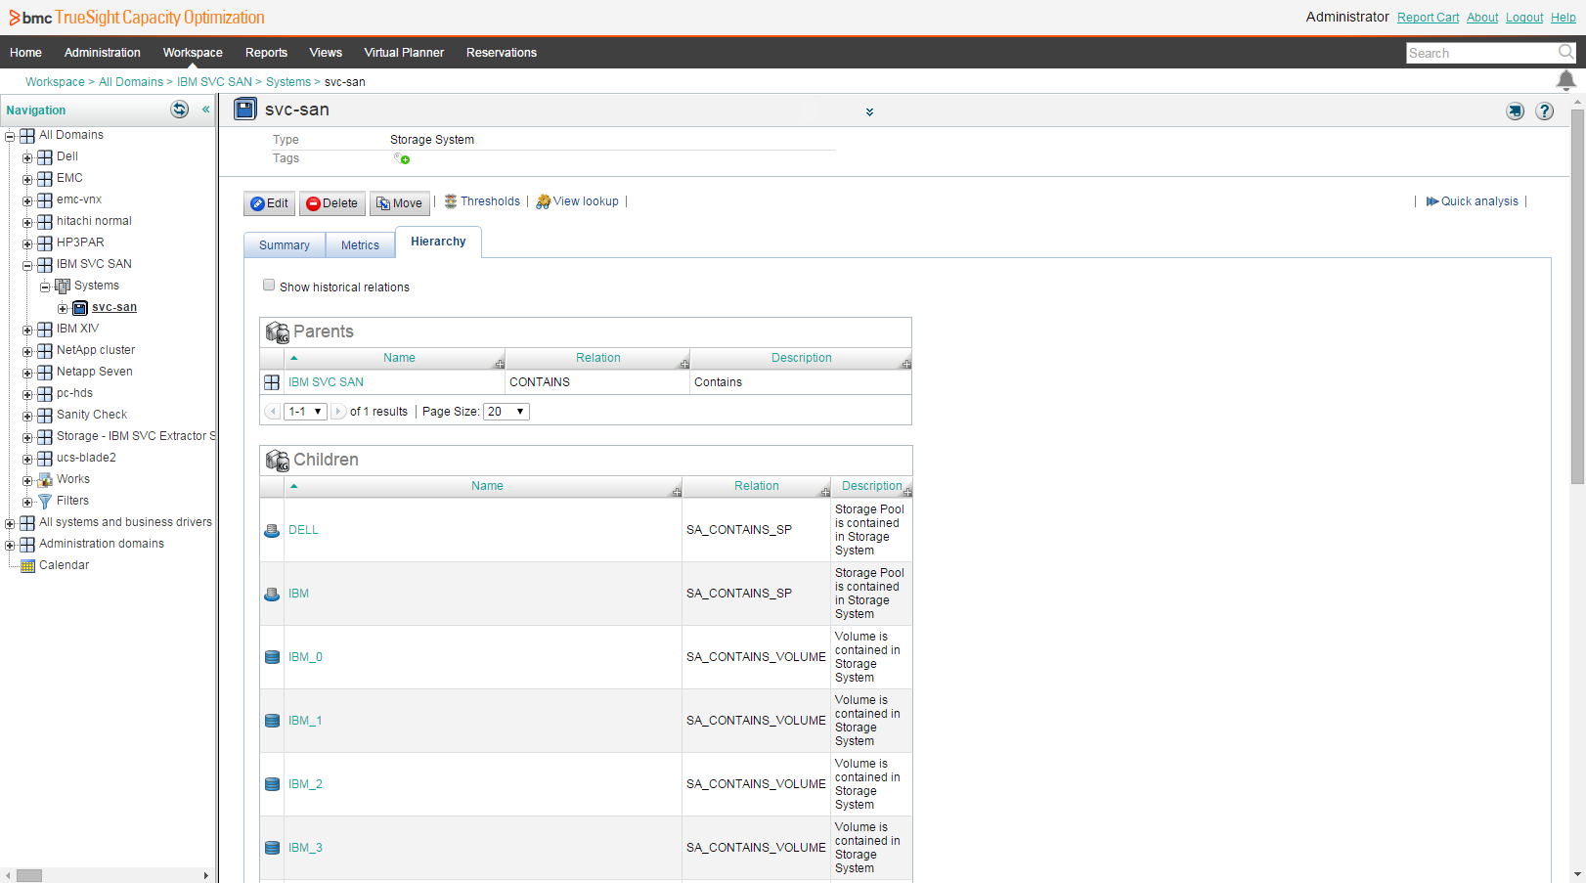Click the IBM_2 volume icon
1586x883 pixels.
[x=272, y=784]
